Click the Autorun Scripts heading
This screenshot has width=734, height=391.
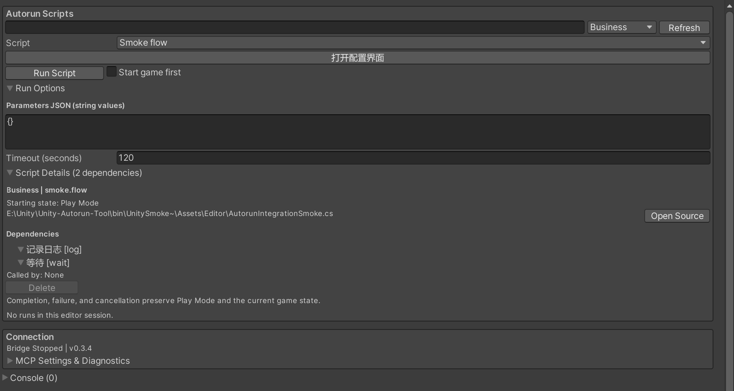coord(39,13)
